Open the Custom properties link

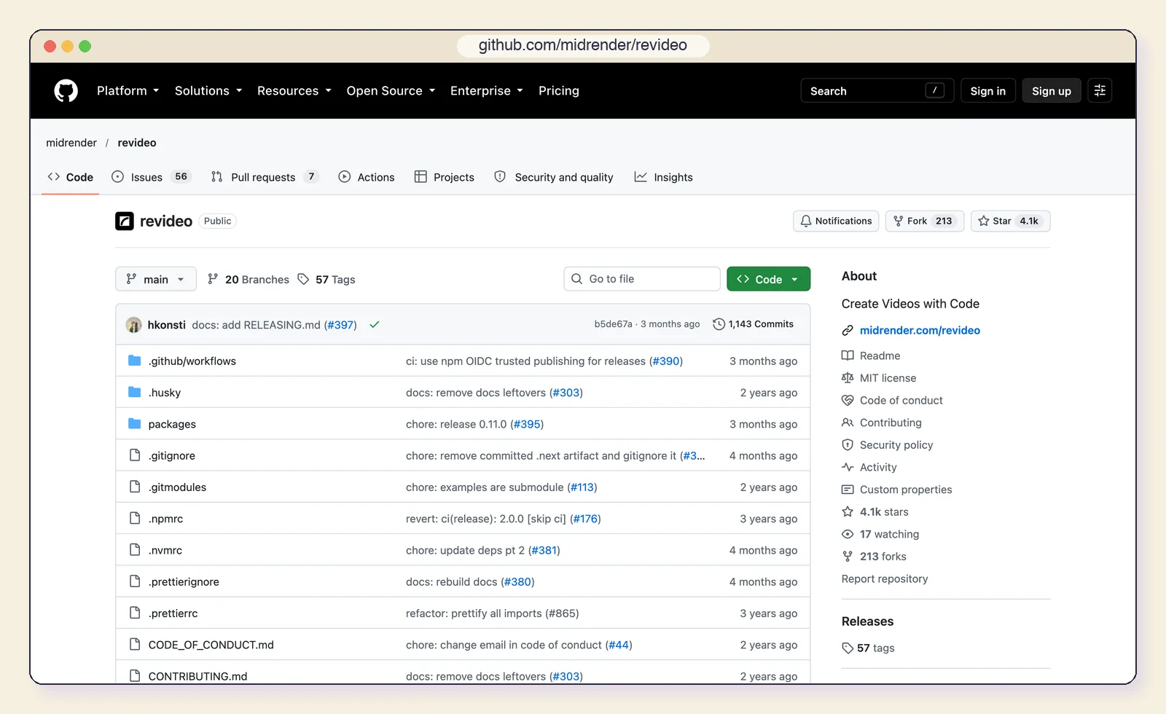906,490
